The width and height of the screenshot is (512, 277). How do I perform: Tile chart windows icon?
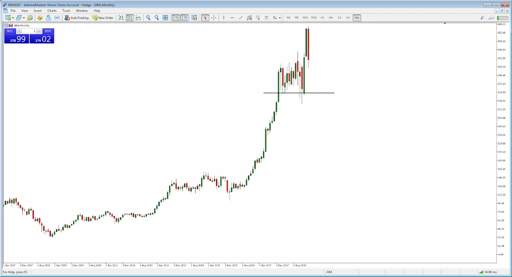(x=165, y=18)
